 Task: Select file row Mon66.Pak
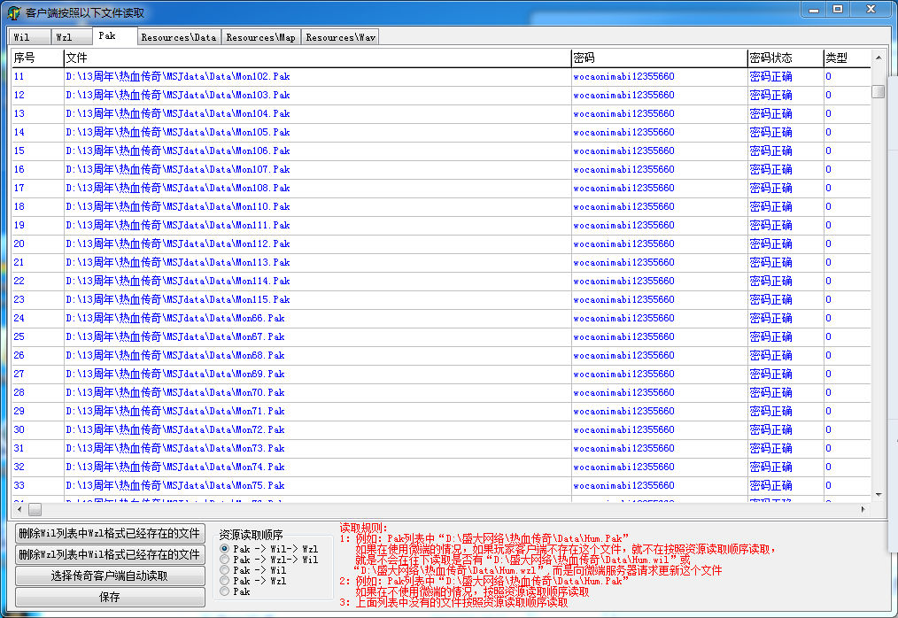pyautogui.click(x=441, y=319)
